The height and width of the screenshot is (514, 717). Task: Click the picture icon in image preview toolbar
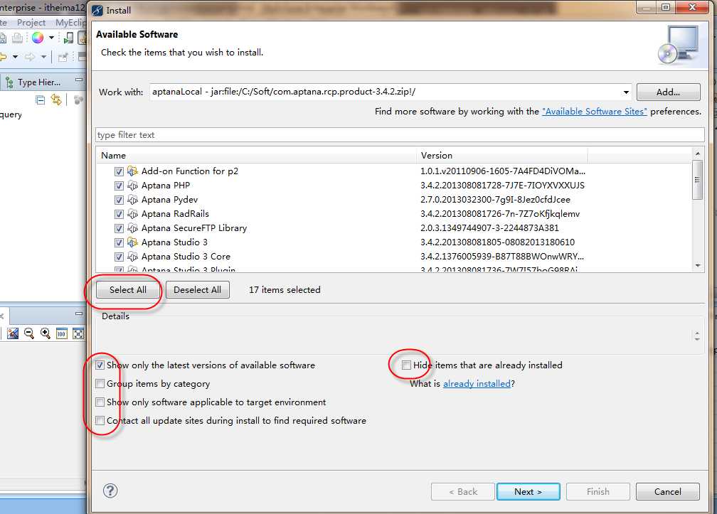(x=13, y=333)
